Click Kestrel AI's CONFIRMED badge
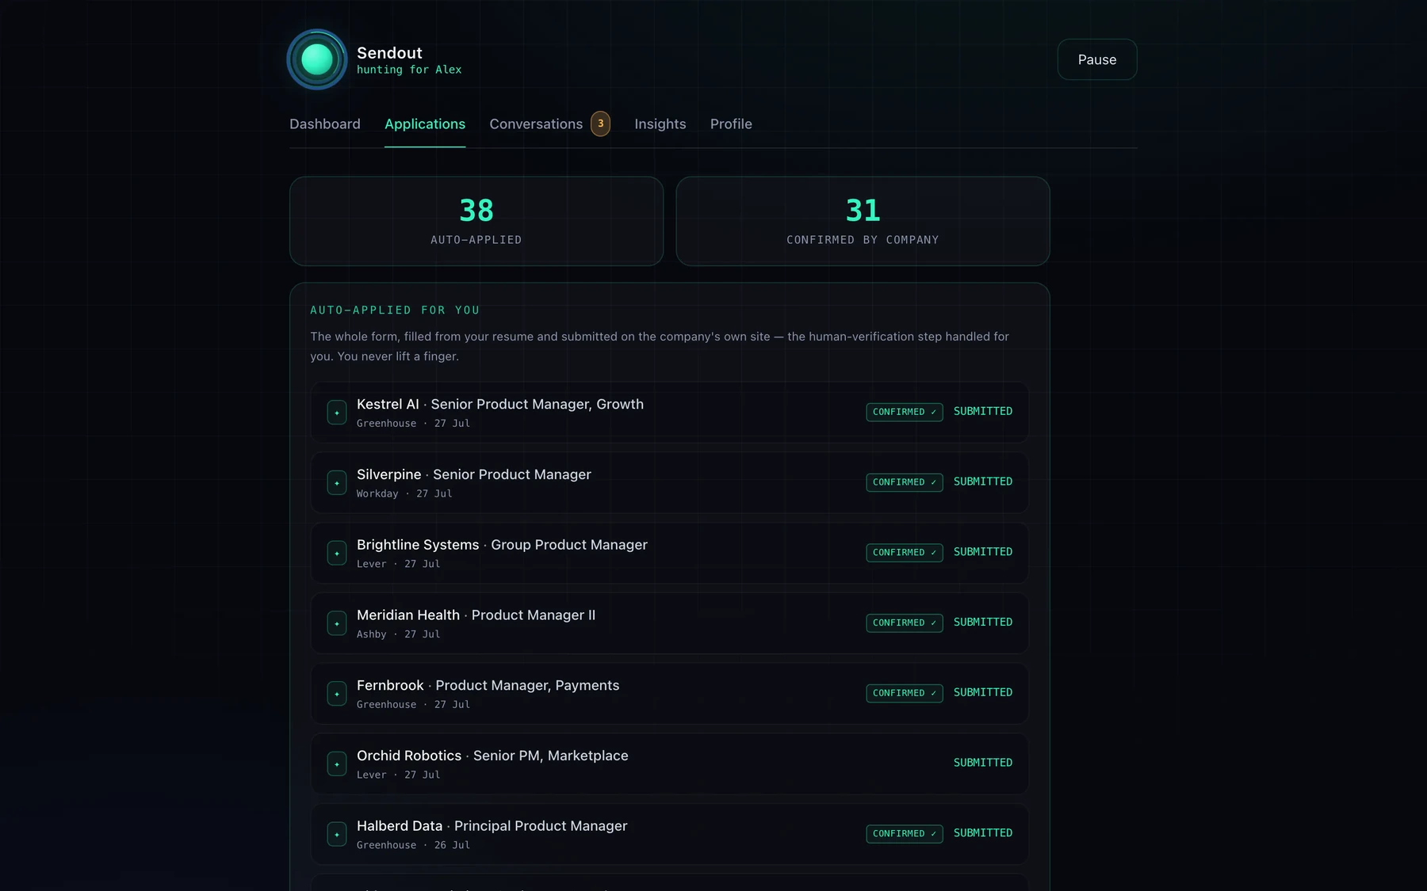The height and width of the screenshot is (891, 1427). (x=905, y=412)
